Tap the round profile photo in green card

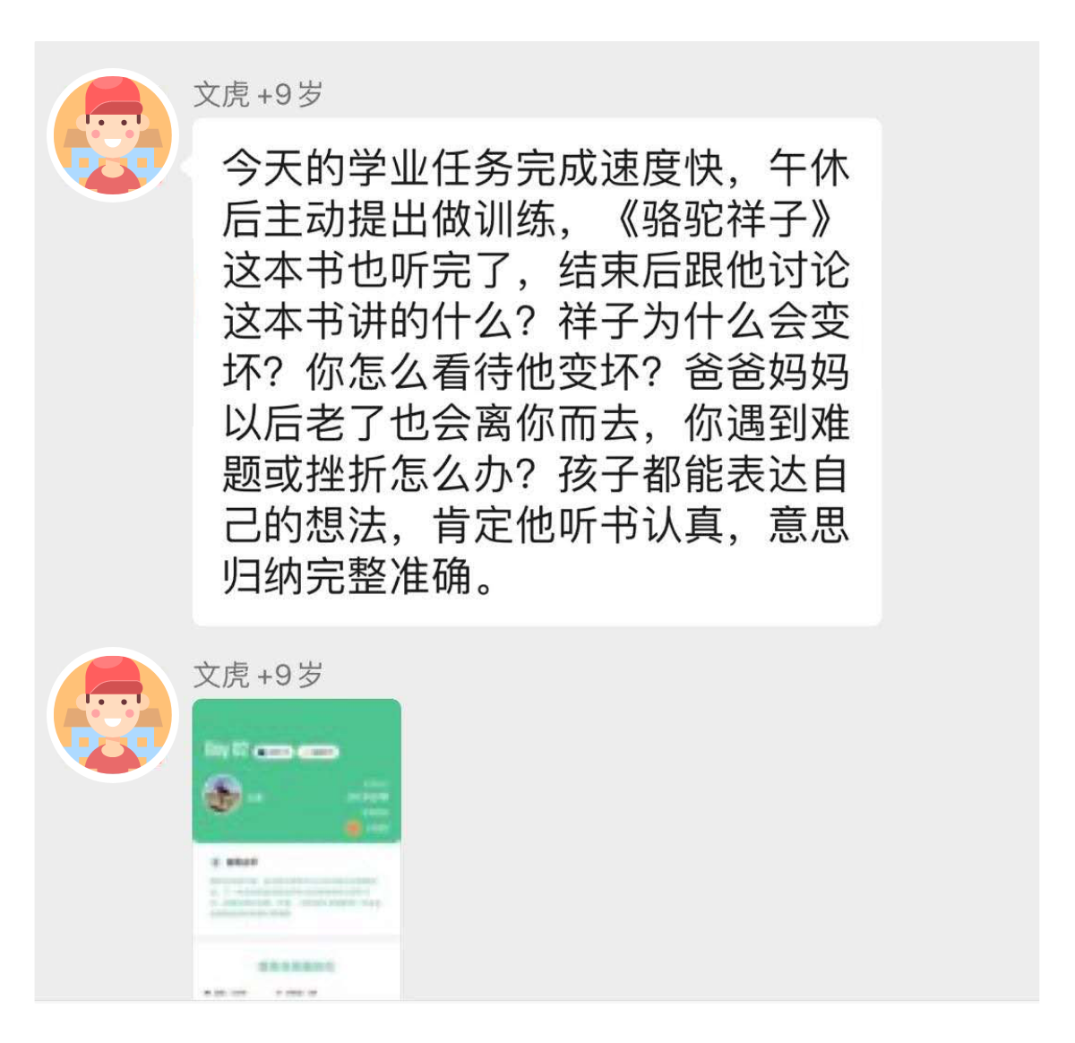223,794
